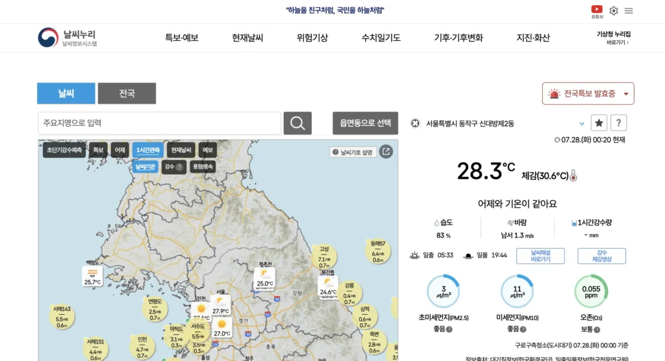Click the Seoul 27.9°C weather marker
The image size is (665, 361).
(x=221, y=305)
